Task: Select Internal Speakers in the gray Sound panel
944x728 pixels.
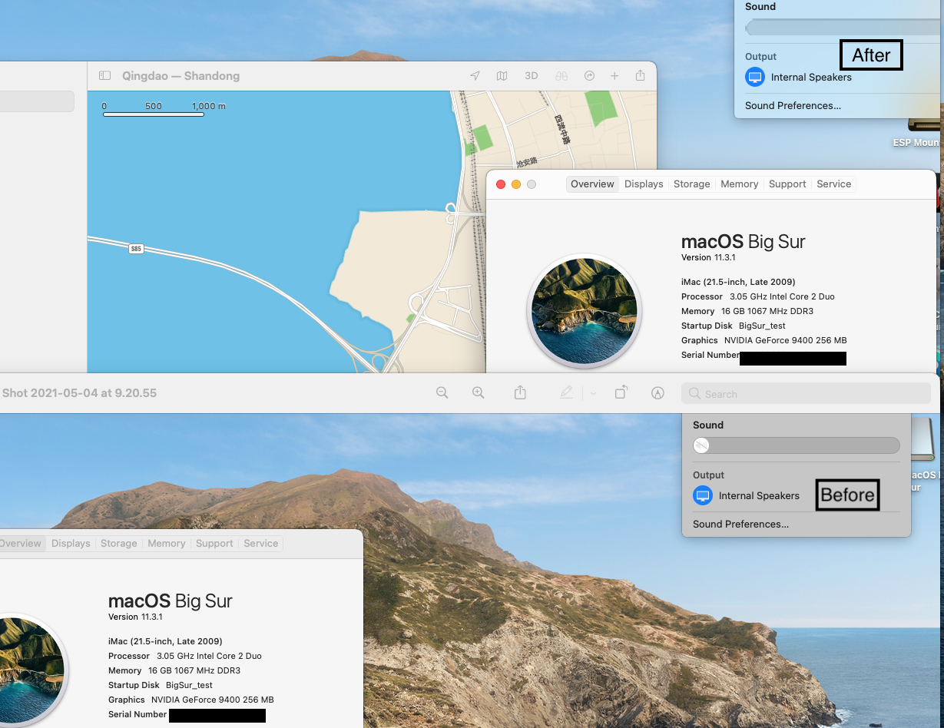Action: coord(759,496)
